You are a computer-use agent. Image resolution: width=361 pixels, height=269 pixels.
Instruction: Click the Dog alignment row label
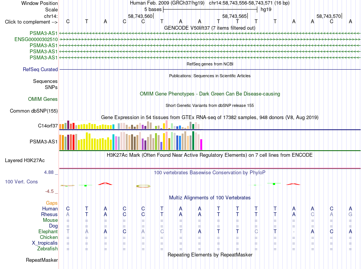pos(54,226)
